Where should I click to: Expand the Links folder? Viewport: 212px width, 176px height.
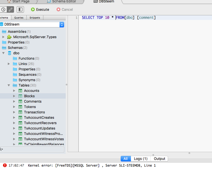(9, 64)
